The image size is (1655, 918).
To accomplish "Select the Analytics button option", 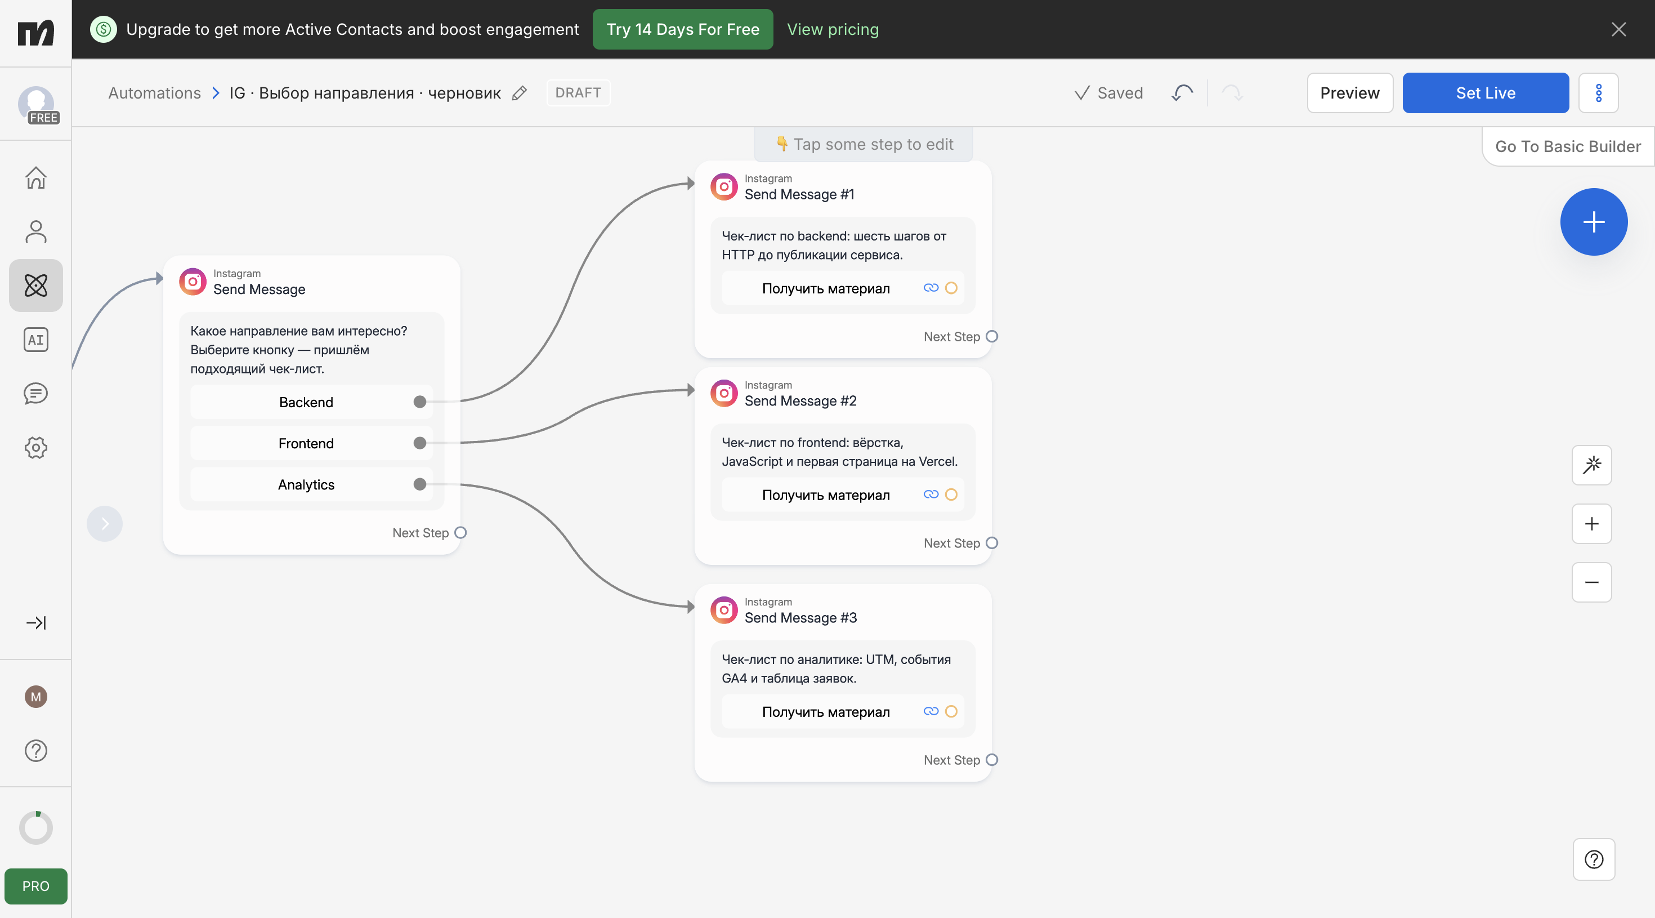I will [x=312, y=485].
